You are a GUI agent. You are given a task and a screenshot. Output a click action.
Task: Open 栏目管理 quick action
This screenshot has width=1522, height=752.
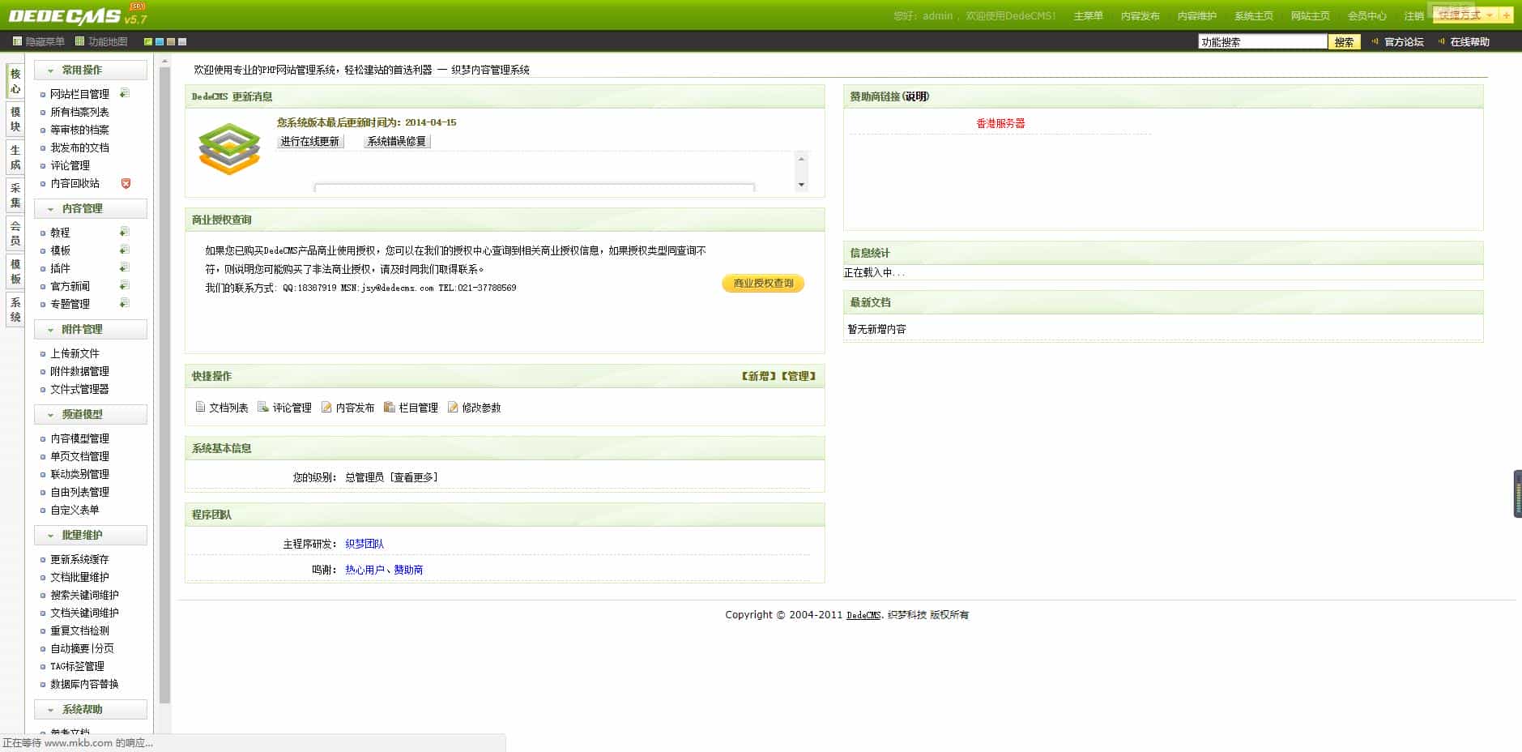click(x=411, y=408)
